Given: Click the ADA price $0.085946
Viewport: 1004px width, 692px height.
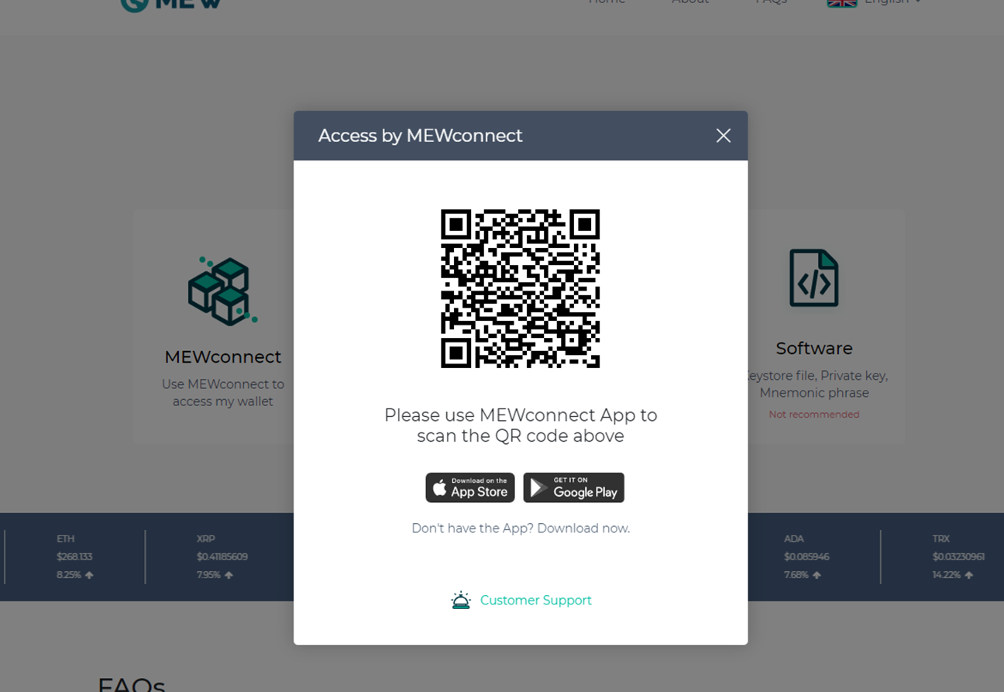Looking at the screenshot, I should click(x=806, y=556).
